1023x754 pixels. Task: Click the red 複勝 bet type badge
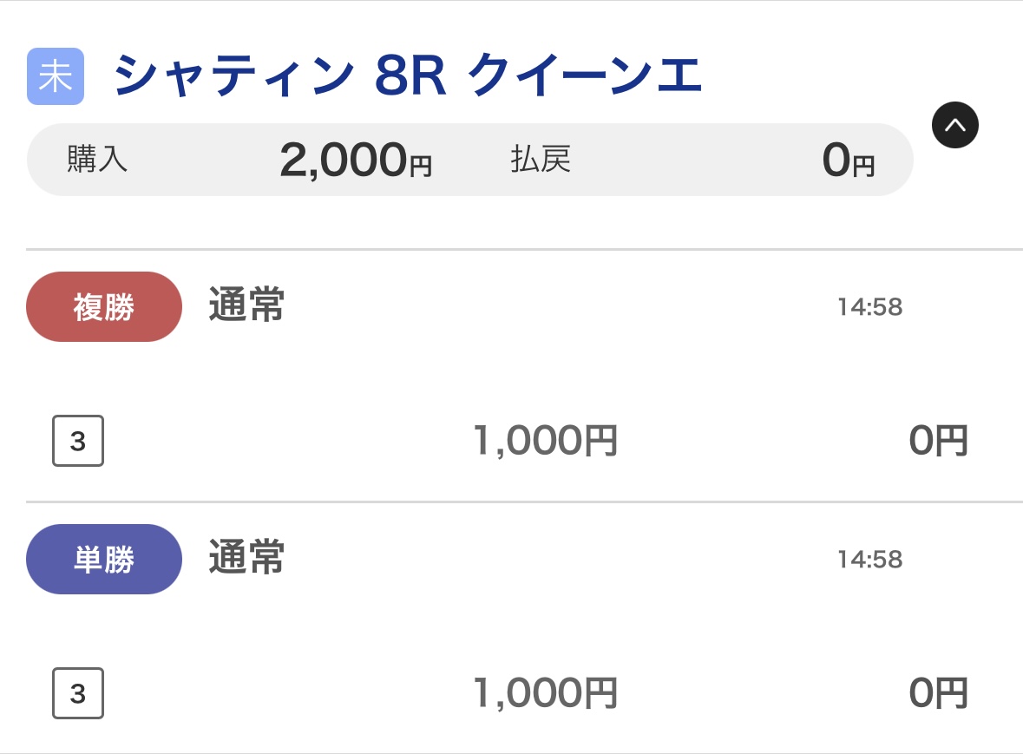coord(104,307)
